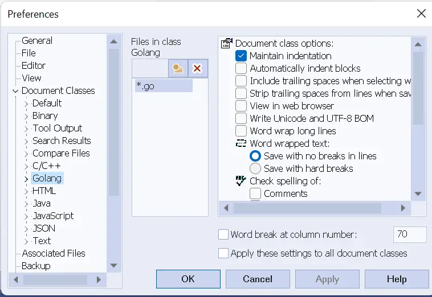
Task: Select the HTML tree item
Action: tap(44, 191)
